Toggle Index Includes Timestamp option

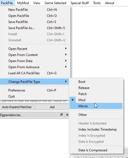coord(96,129)
